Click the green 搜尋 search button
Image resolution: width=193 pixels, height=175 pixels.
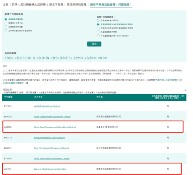coord(94,44)
